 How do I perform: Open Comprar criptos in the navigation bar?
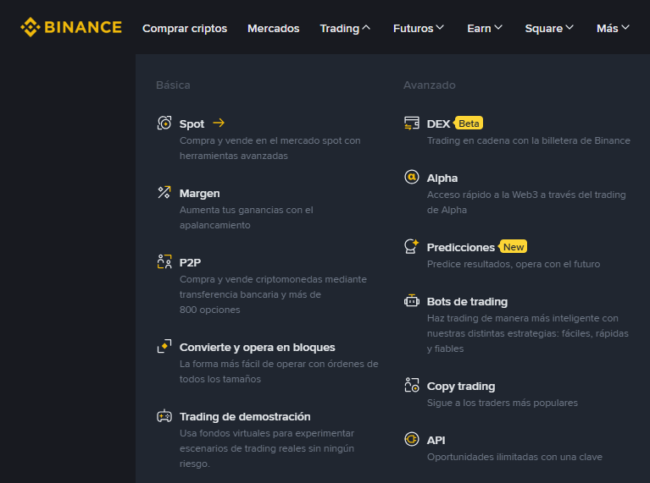pyautogui.click(x=185, y=28)
